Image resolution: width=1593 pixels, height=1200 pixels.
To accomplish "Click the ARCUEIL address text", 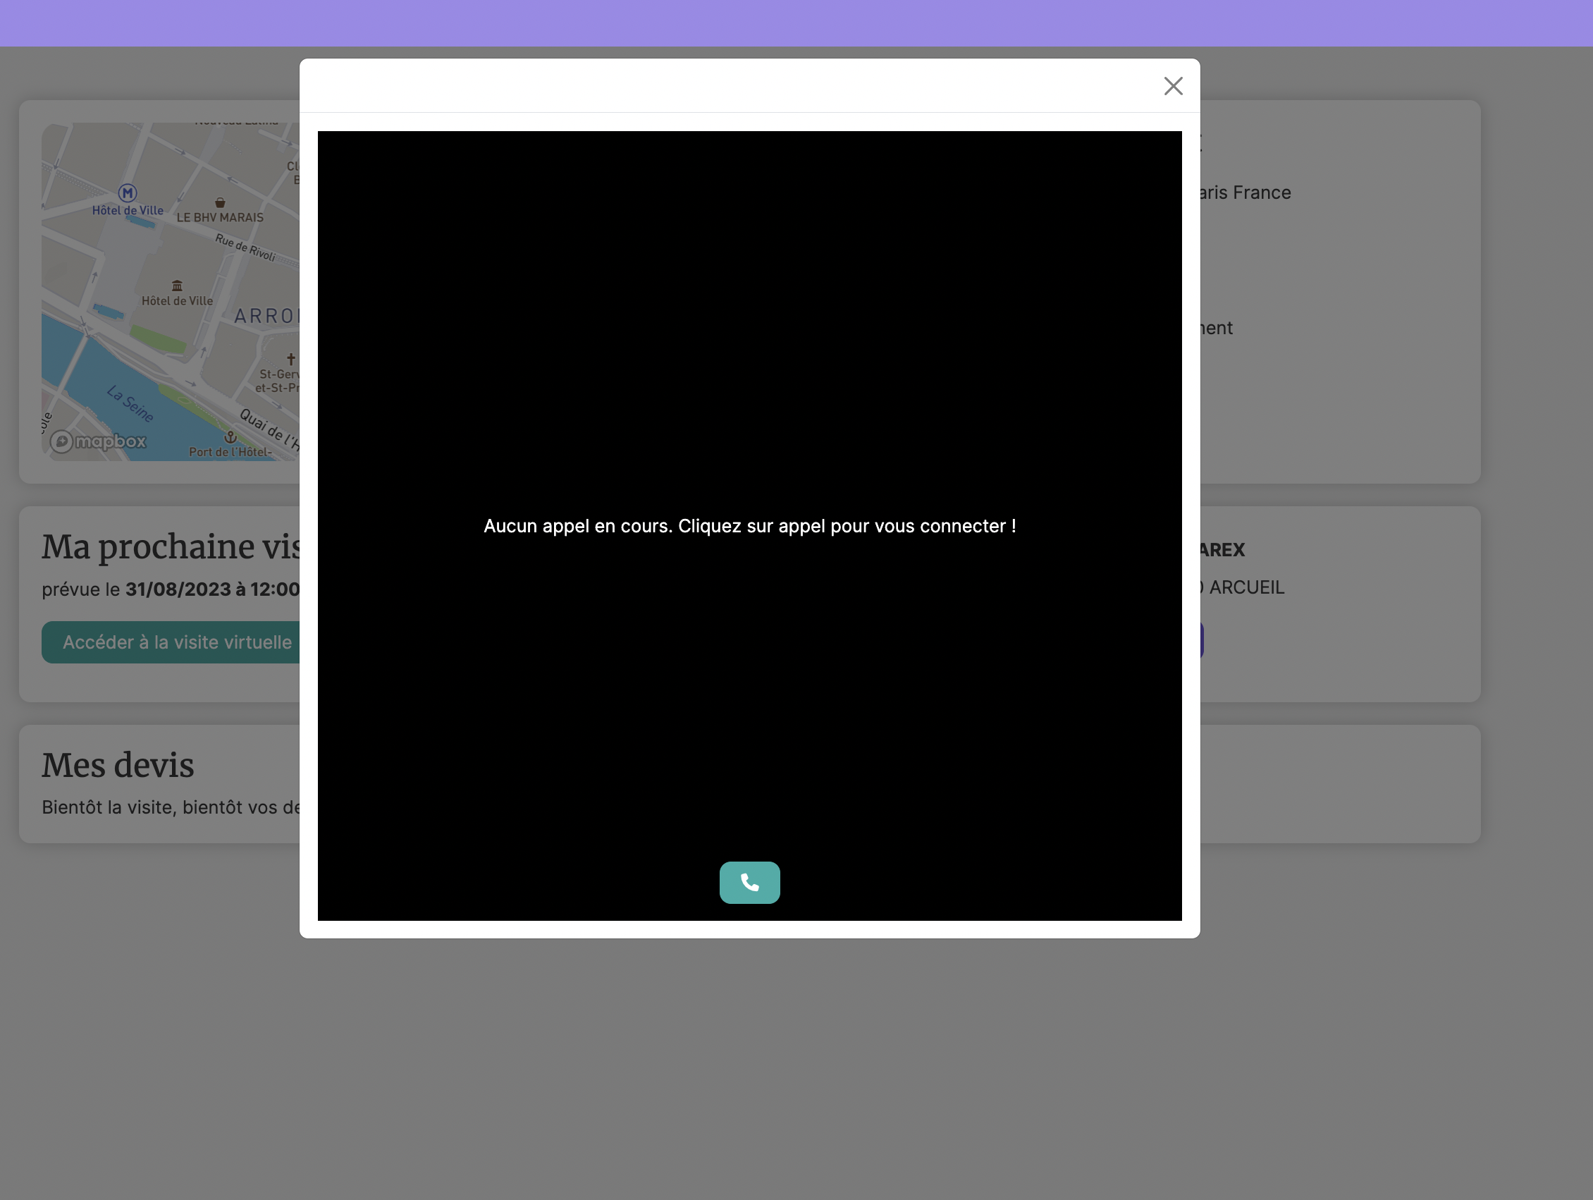I will point(1246,588).
